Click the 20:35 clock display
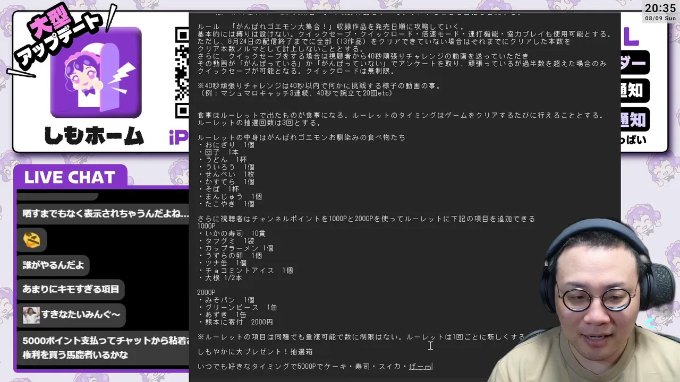The width and height of the screenshot is (680, 382). click(660, 8)
